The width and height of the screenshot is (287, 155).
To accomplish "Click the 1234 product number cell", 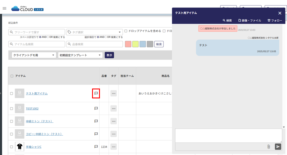I will pos(104,147).
